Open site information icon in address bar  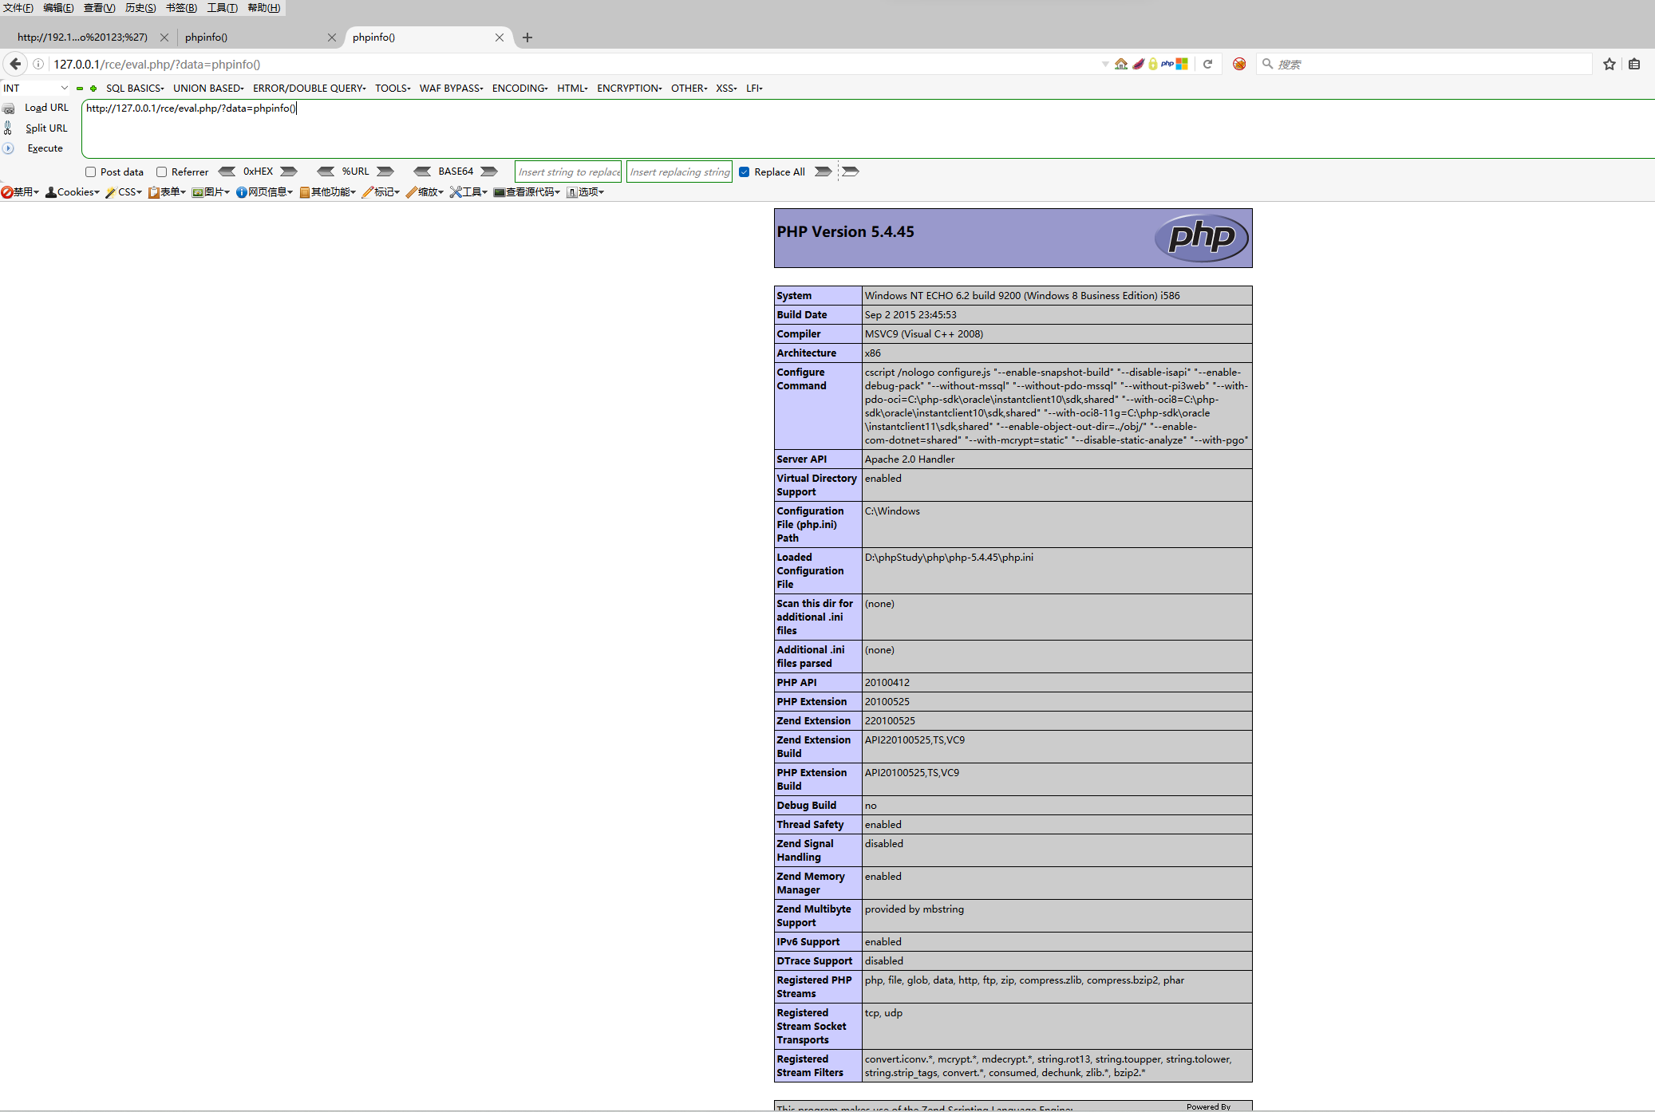[x=38, y=64]
